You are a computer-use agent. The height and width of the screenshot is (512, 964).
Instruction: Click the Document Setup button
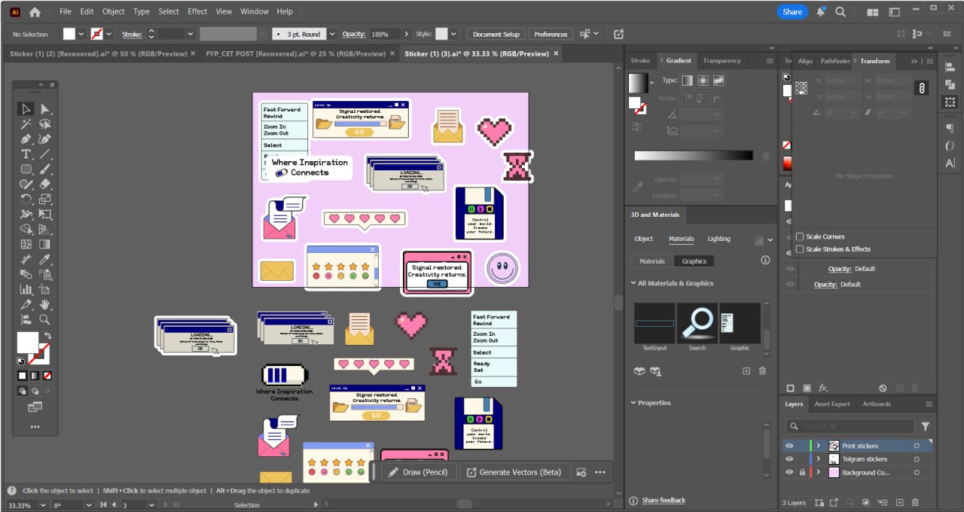(x=496, y=35)
